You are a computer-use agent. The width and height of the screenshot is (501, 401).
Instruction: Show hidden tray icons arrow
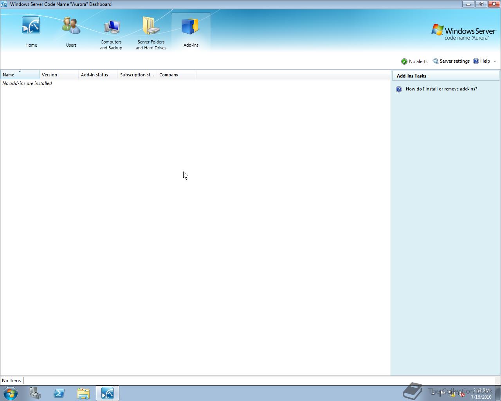(x=433, y=394)
